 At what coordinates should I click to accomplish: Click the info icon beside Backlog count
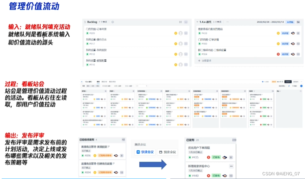(x=113, y=22)
